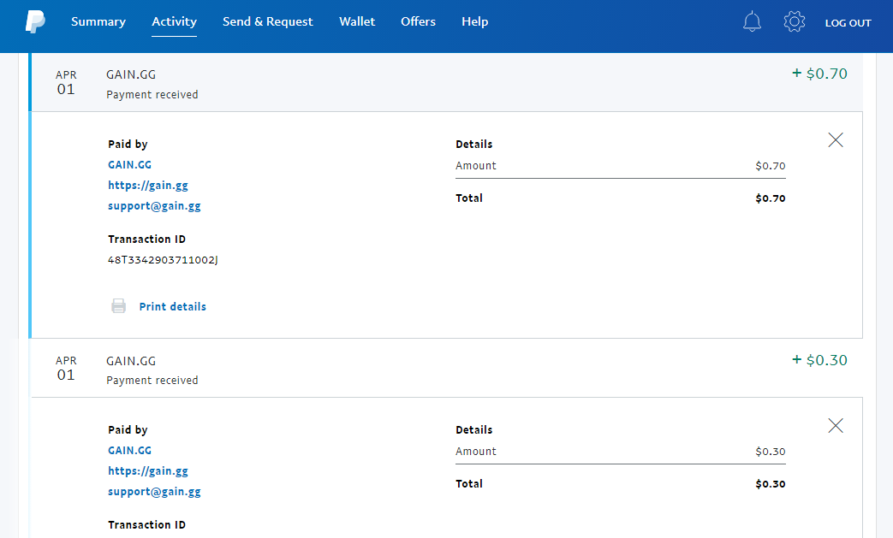Click Print details link
Image resolution: width=893 pixels, height=538 pixels.
coord(173,306)
